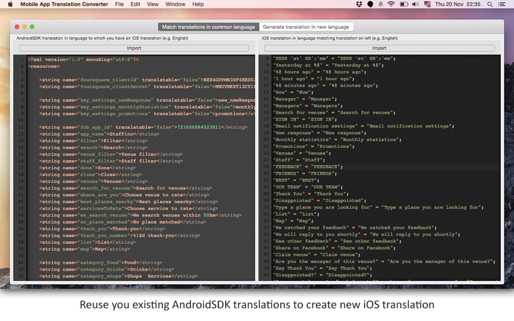The height and width of the screenshot is (321, 514).
Task: Click the "Monthly statistics" iOS line
Action: click(338, 139)
